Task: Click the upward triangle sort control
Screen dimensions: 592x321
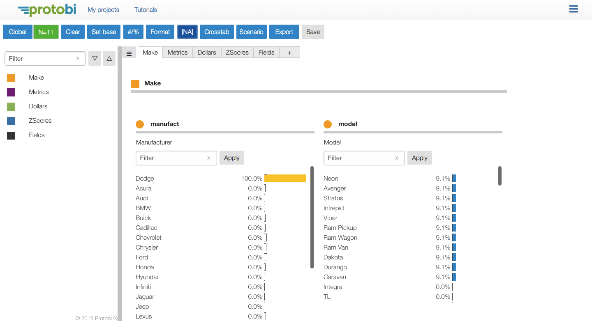Action: pyautogui.click(x=109, y=58)
